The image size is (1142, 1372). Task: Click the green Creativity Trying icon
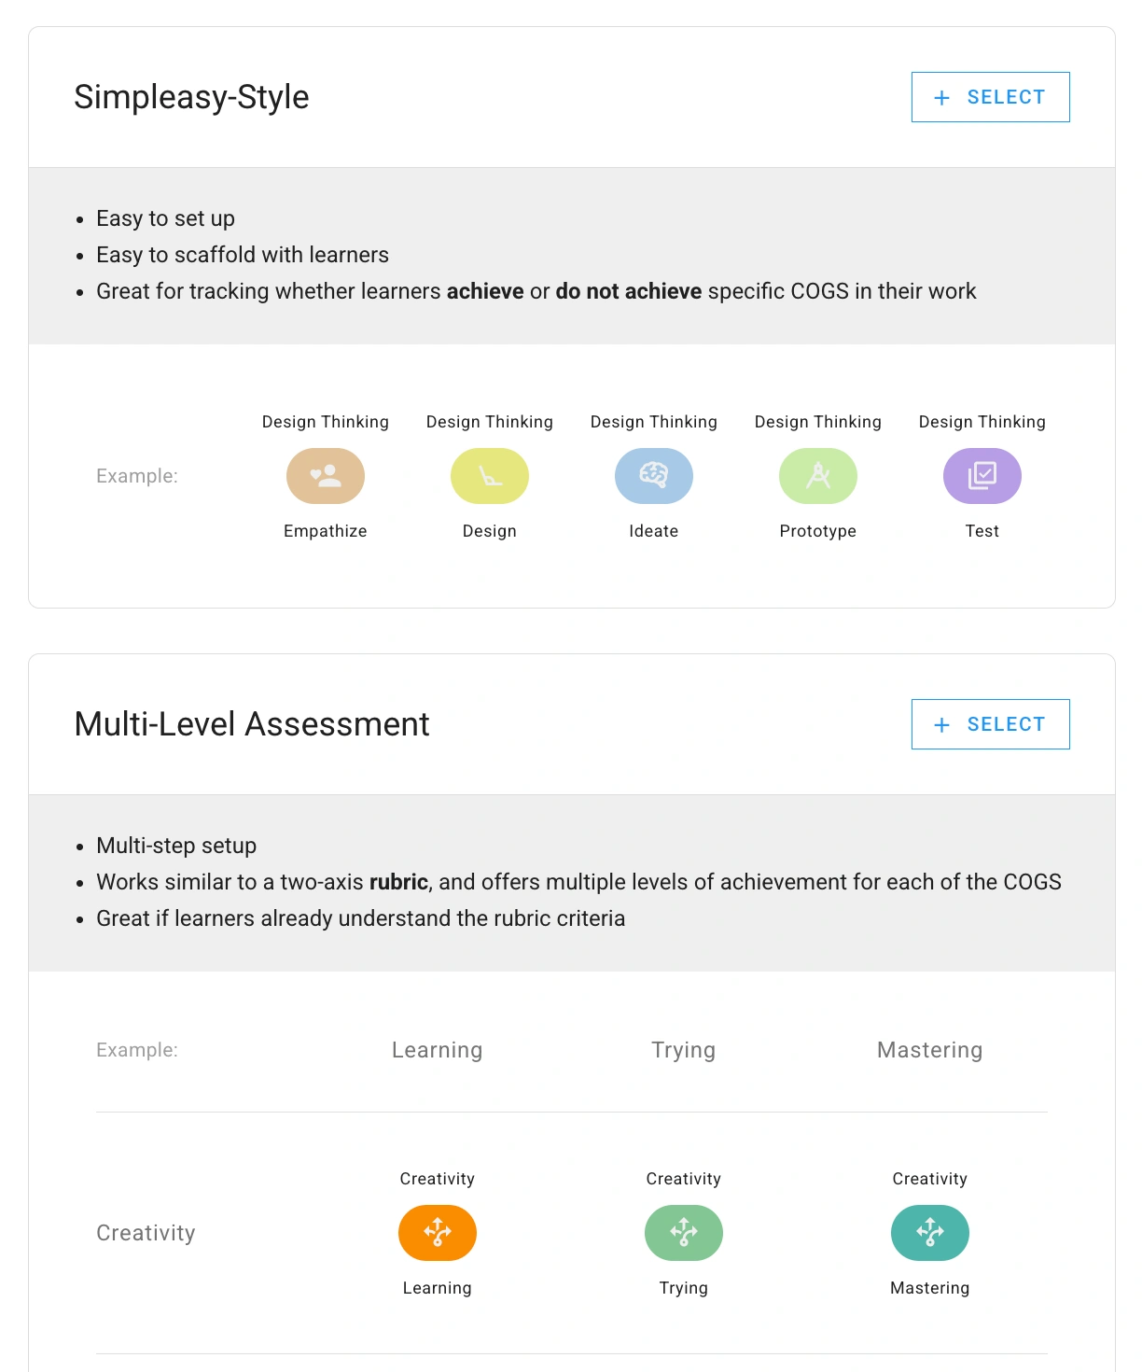click(x=684, y=1233)
